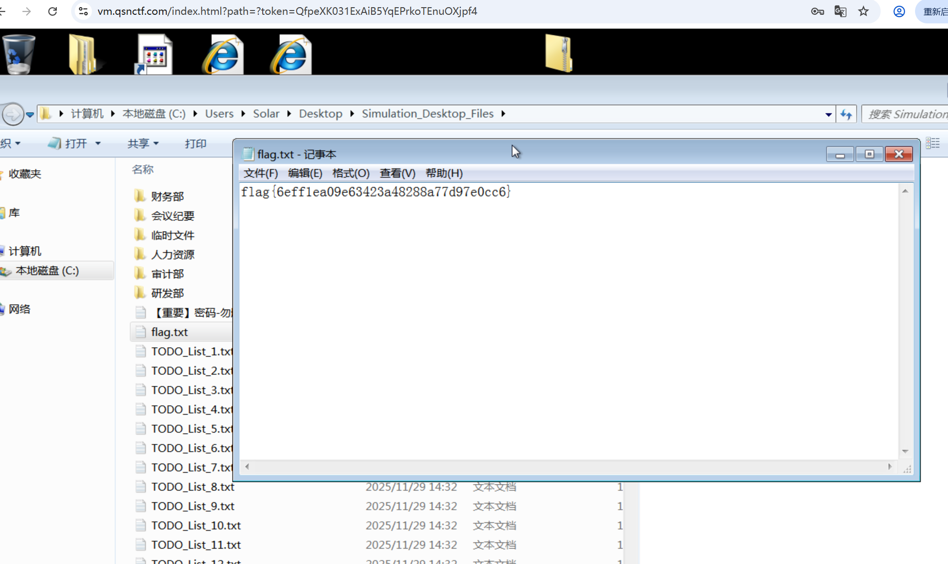
Task: Click the calendar shortcut desktop icon
Action: pos(154,54)
